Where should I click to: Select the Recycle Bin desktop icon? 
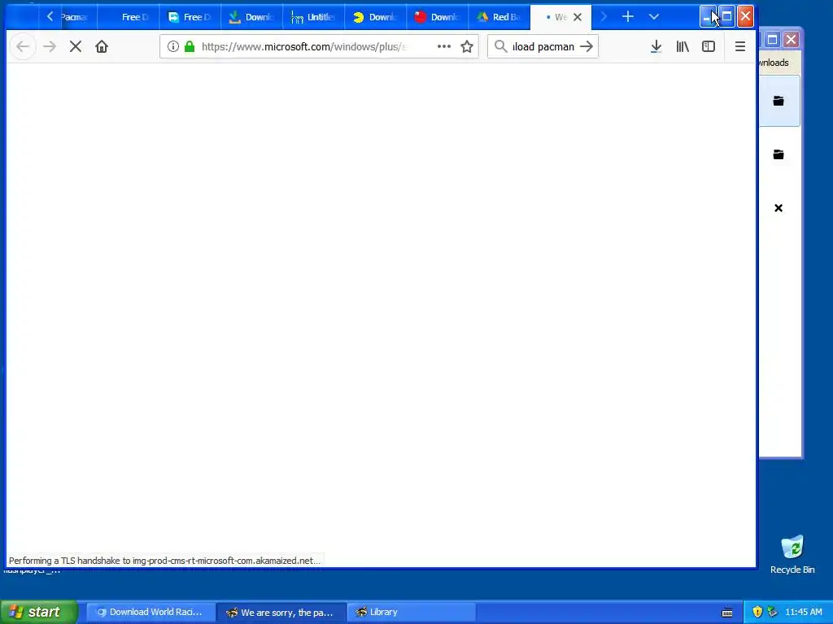[x=792, y=554]
